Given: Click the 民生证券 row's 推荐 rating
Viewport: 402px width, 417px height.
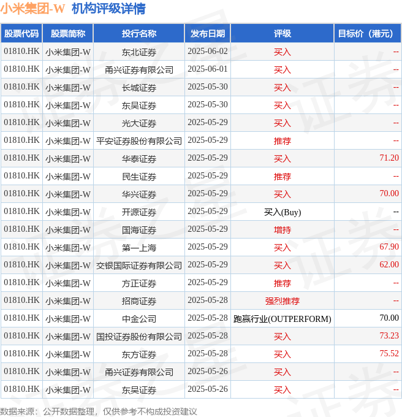Looking at the screenshot, I should click(283, 177).
